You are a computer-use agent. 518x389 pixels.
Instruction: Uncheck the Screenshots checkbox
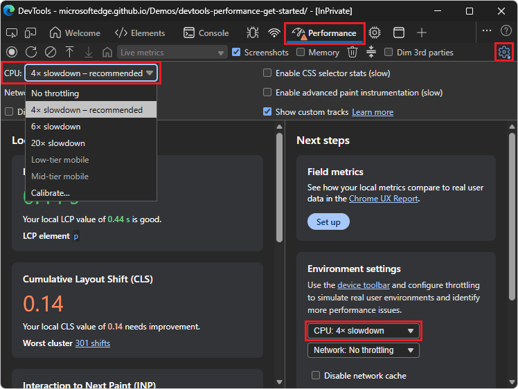236,52
